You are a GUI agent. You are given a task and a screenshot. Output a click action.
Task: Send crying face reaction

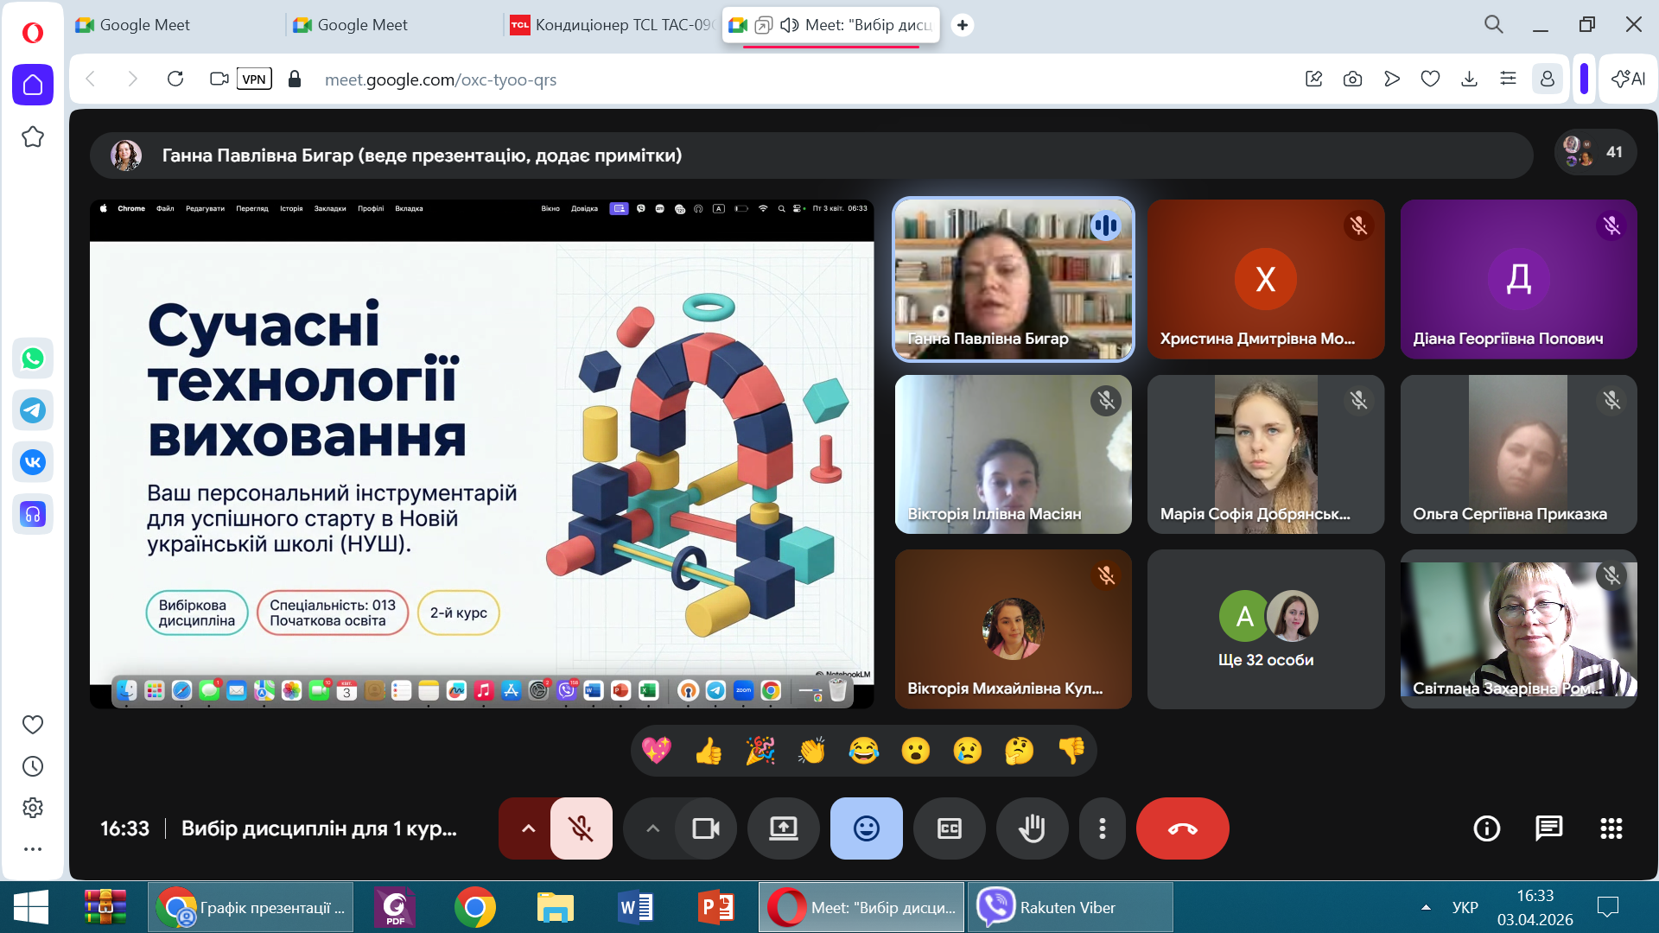(968, 751)
